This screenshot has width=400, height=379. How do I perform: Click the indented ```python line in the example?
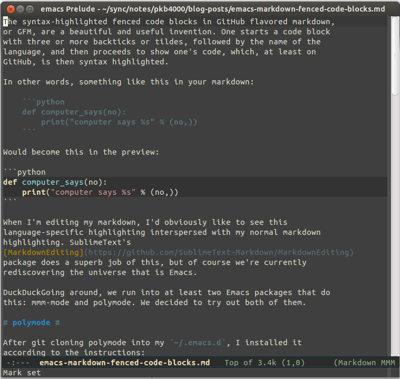point(43,102)
